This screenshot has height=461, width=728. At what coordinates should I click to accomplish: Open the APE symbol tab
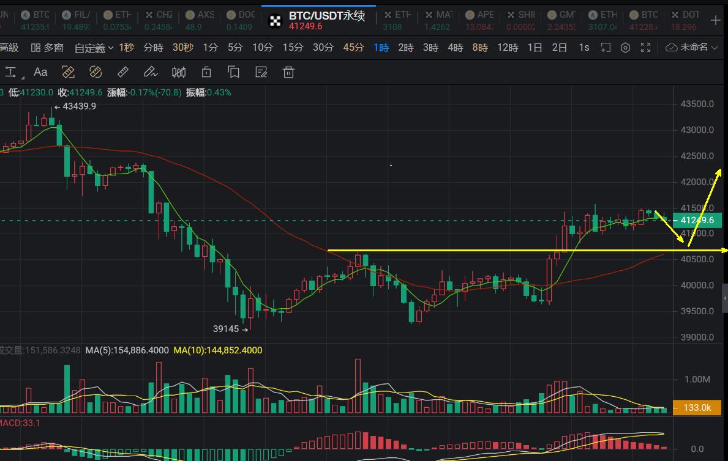[x=479, y=20]
